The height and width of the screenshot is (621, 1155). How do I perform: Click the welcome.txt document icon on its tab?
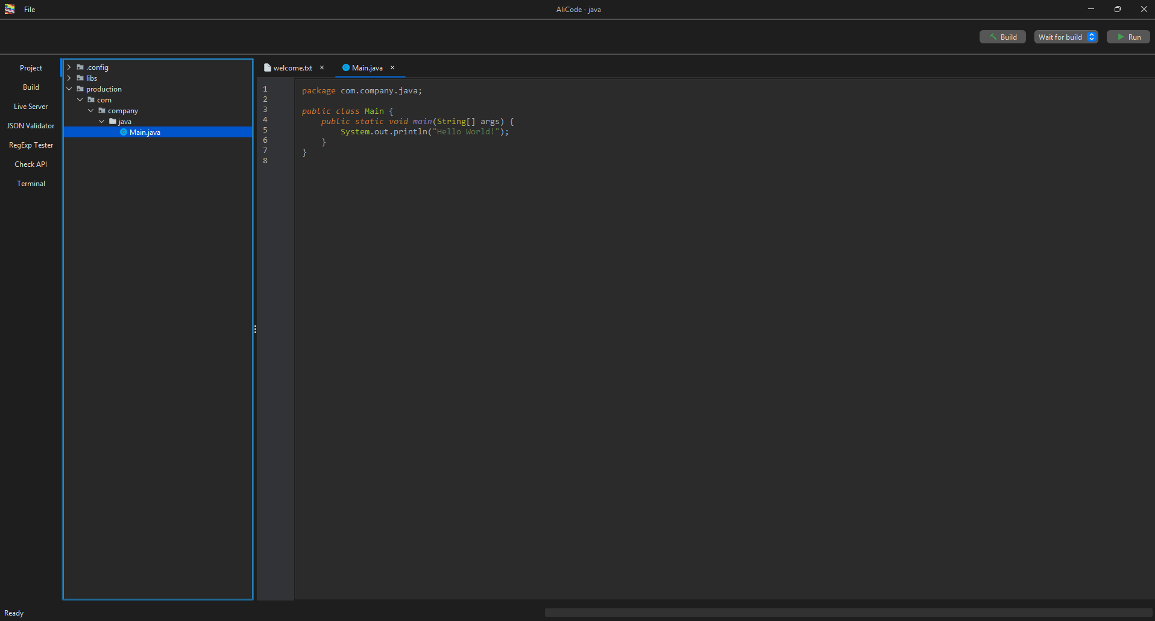click(268, 67)
